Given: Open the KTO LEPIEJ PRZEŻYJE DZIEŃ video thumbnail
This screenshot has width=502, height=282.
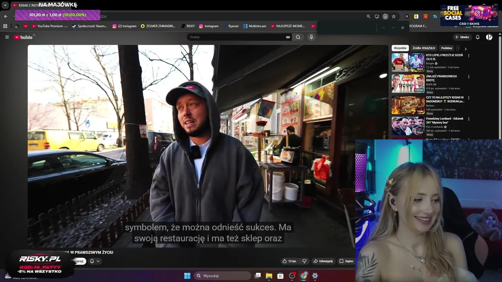Looking at the screenshot, I should (408, 62).
